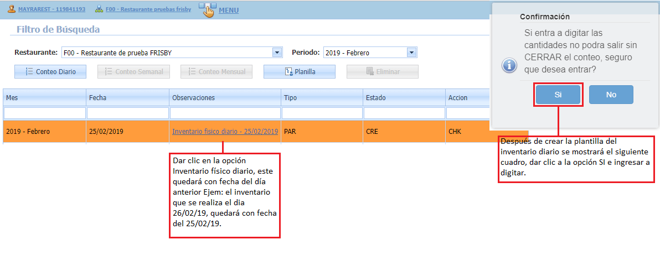This screenshot has width=660, height=255.
Task: Click the Mes filter input
Action: [45, 113]
